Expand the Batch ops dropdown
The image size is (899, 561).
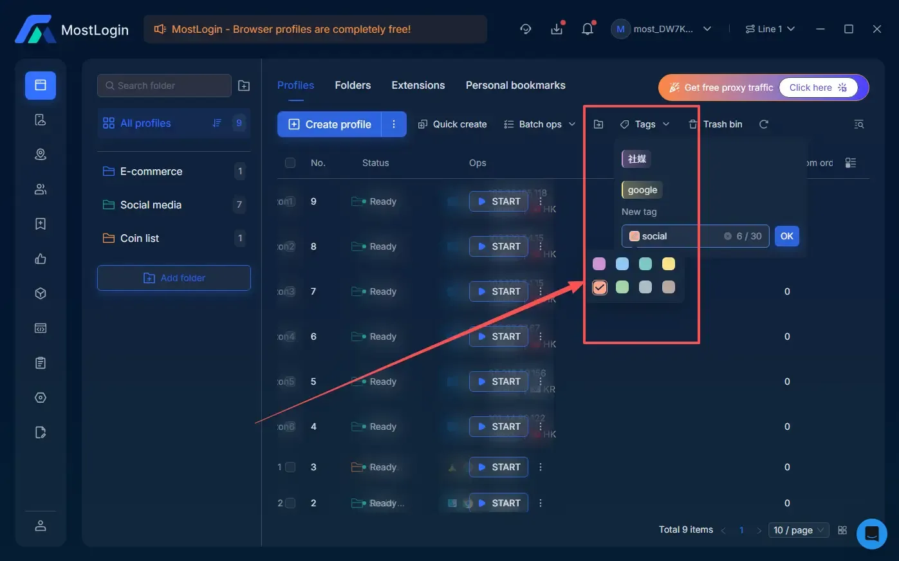(x=540, y=124)
